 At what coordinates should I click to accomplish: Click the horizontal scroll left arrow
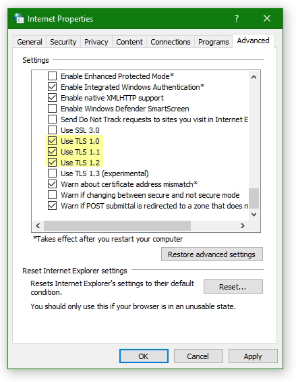(x=38, y=225)
